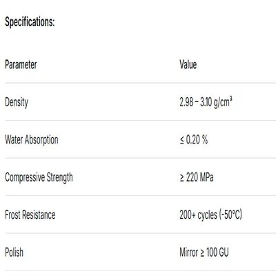Click the Specifications heading
Image resolution: width=276 pixels, height=276 pixels.
30,23
